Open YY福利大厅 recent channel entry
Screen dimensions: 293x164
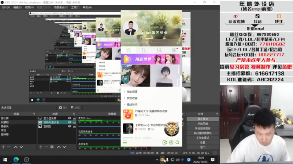coord(151,114)
